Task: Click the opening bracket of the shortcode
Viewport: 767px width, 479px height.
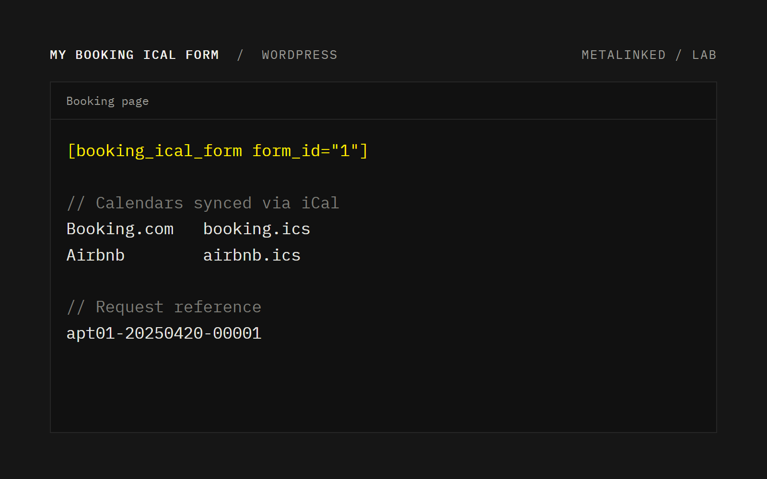Action: click(x=71, y=151)
